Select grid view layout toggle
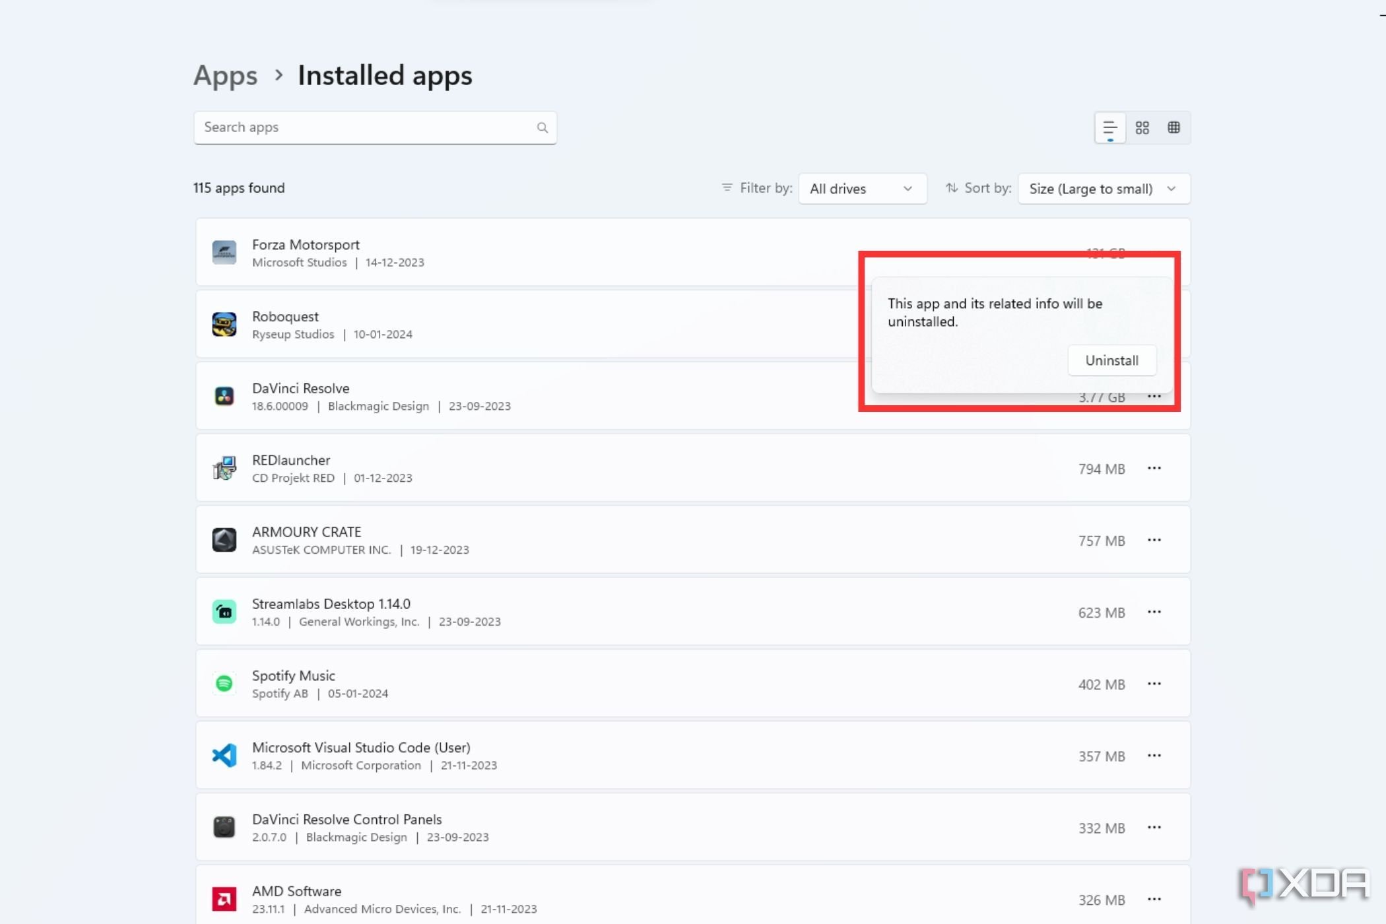1386x924 pixels. (1142, 127)
